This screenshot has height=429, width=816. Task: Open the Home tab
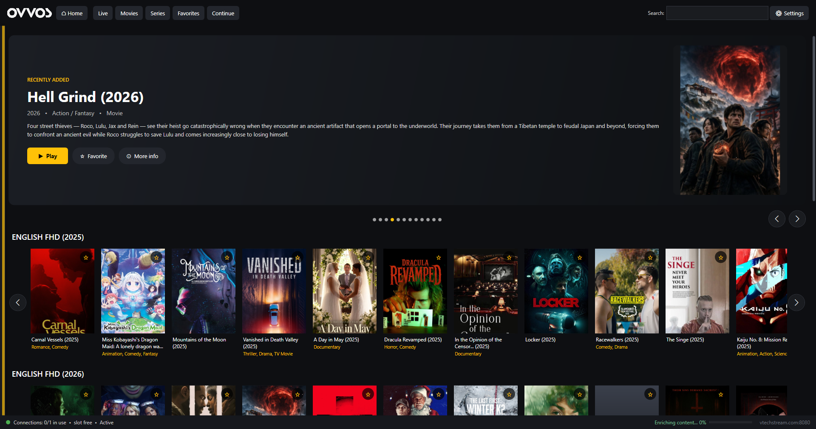pos(72,13)
